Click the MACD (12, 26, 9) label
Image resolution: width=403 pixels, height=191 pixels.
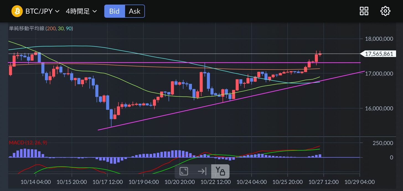[x=28, y=143]
